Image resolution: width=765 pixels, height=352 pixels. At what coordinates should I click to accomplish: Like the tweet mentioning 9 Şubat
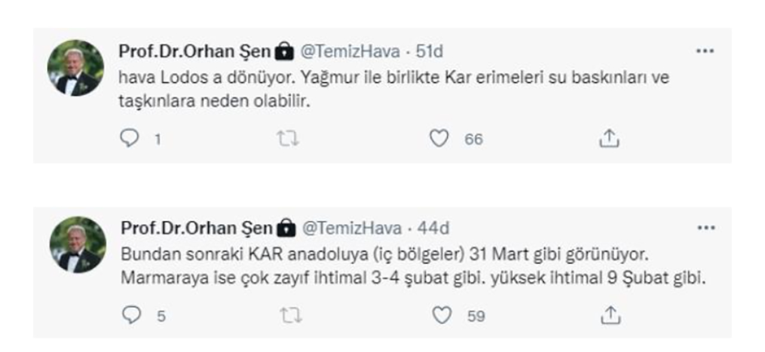click(x=441, y=314)
